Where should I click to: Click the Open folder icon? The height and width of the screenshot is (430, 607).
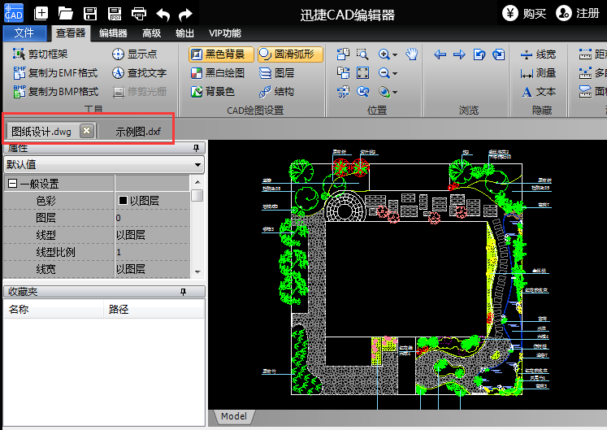(66, 13)
